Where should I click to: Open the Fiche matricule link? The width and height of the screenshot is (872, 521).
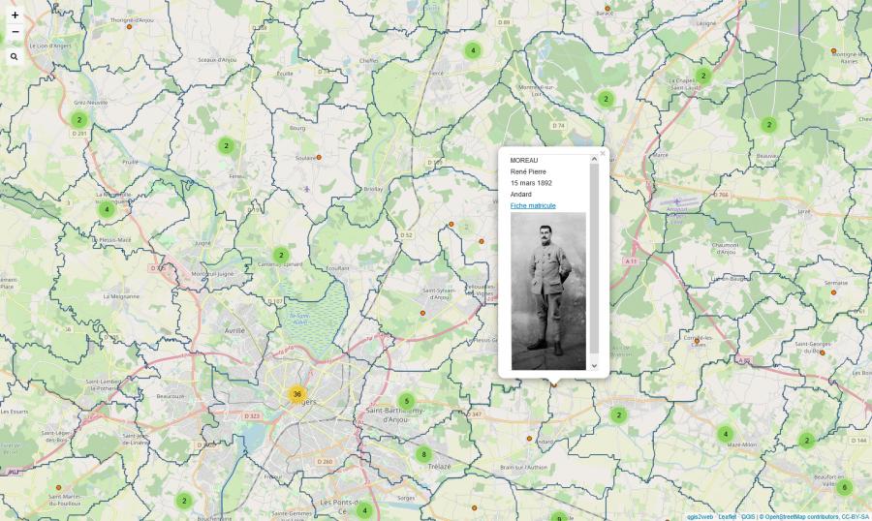pos(533,205)
